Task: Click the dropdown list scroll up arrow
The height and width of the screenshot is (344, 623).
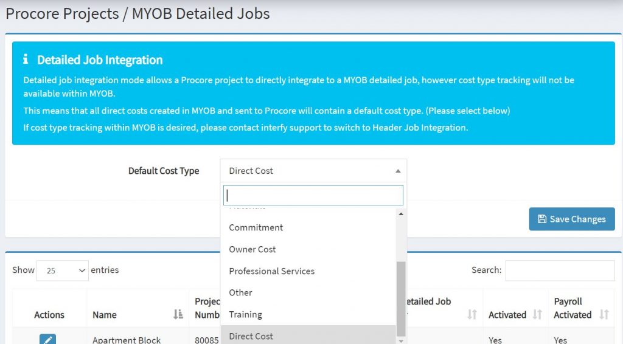Action: (401, 214)
